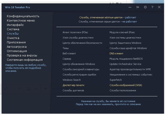
Task: Toggle the Служба геоположения service
Action: point(123,90)
